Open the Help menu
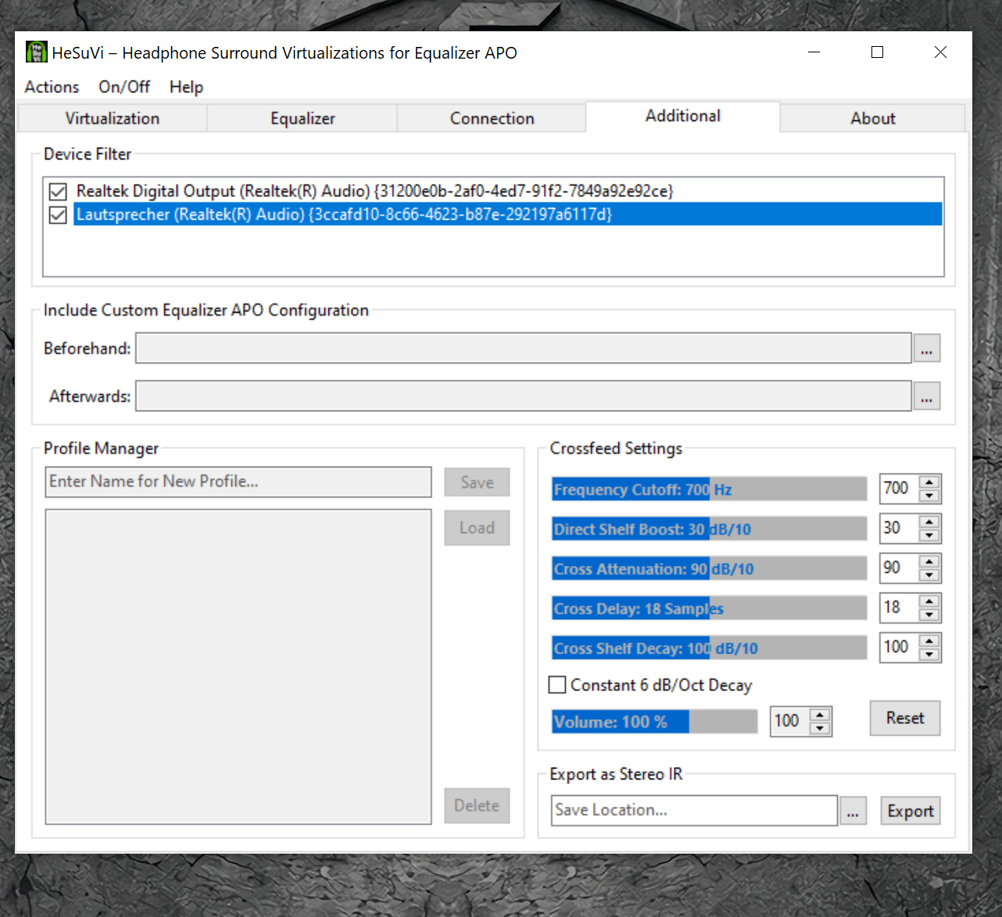Image resolution: width=1002 pixels, height=917 pixels. point(186,87)
